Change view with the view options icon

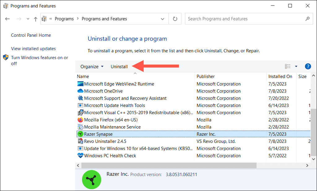tap(288, 66)
